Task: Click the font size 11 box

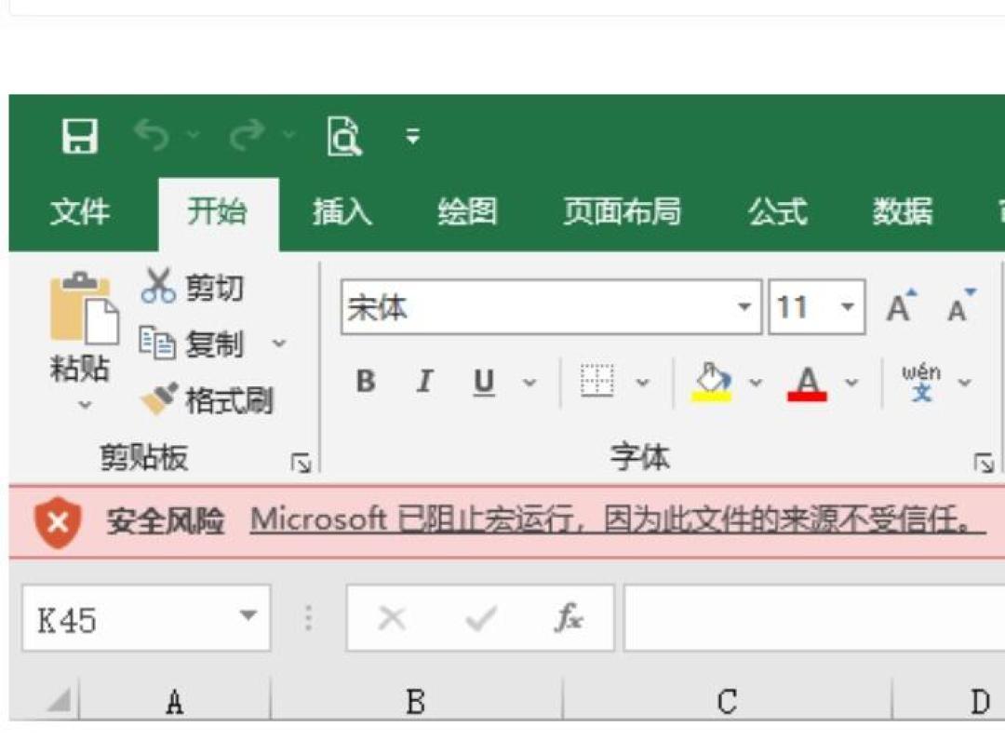Action: (801, 307)
